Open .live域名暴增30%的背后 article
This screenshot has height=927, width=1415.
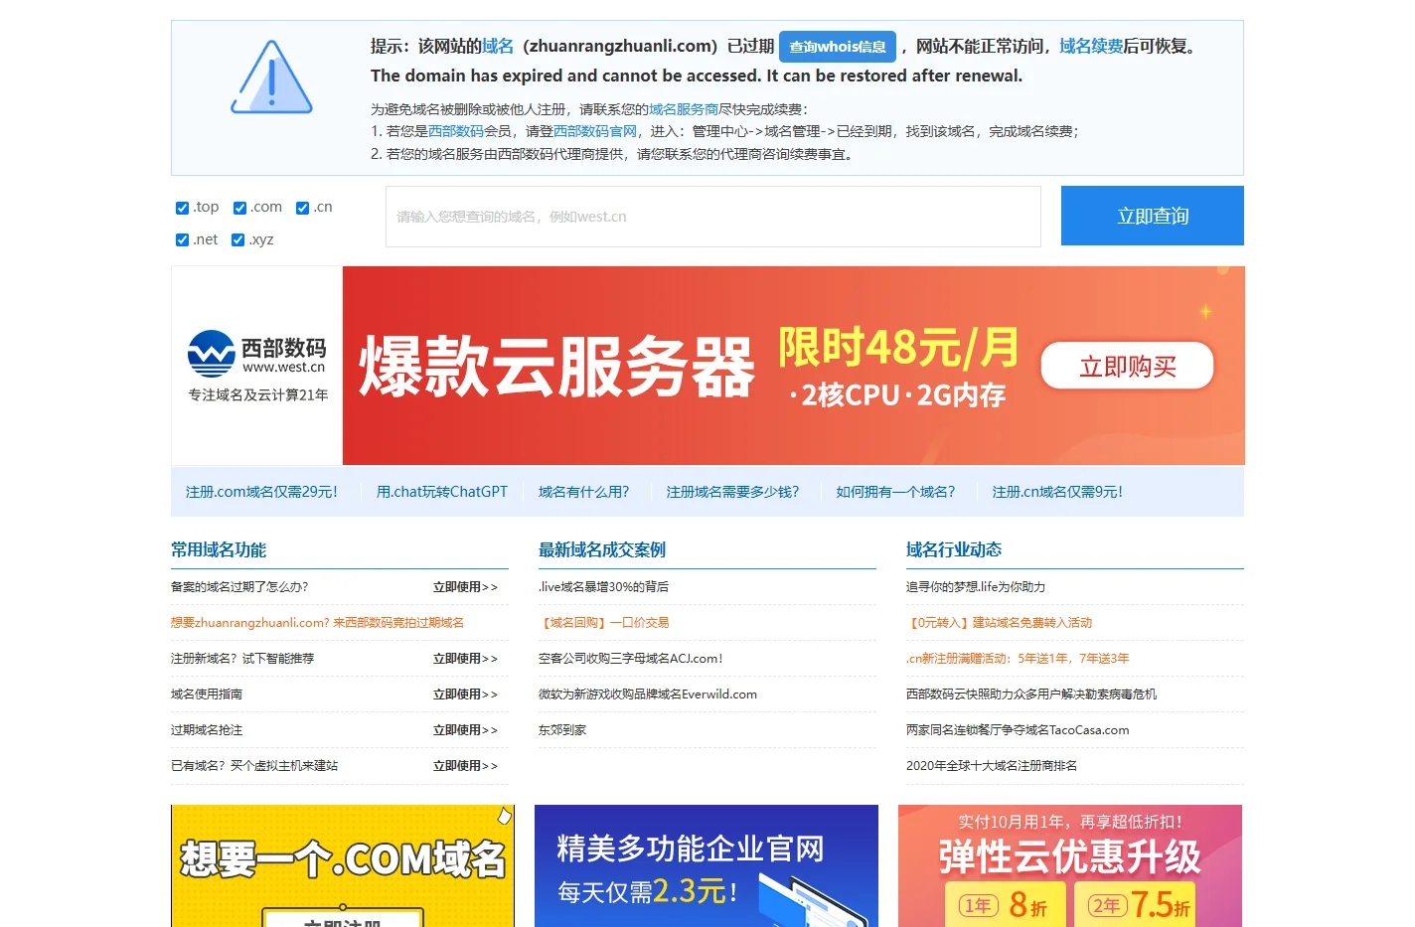tap(603, 587)
